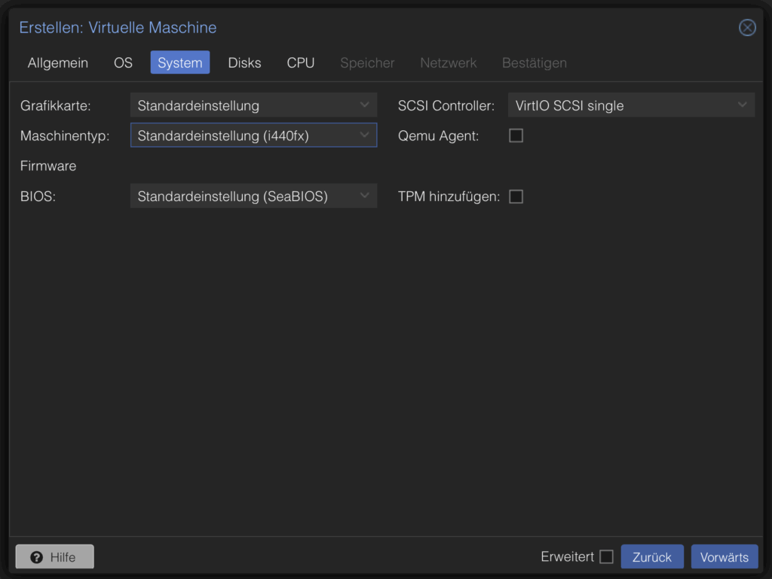Open the BIOS SeaBIOS dropdown
772x579 pixels.
tap(253, 197)
